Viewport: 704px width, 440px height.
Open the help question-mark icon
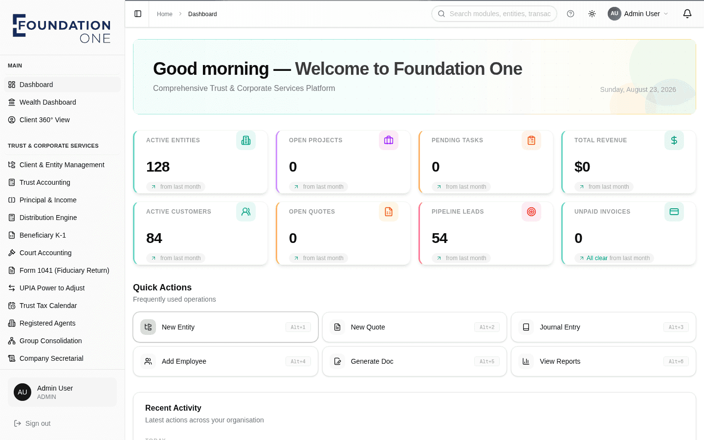pos(571,14)
